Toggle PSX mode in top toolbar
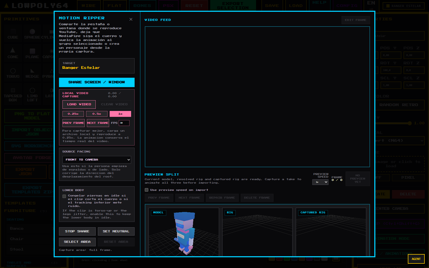 click(168, 6)
